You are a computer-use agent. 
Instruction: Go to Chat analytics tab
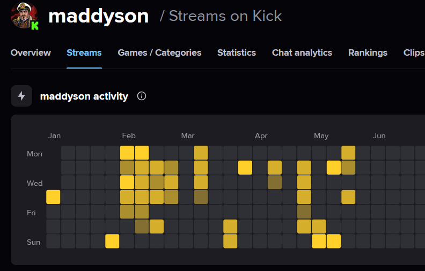pyautogui.click(x=302, y=52)
